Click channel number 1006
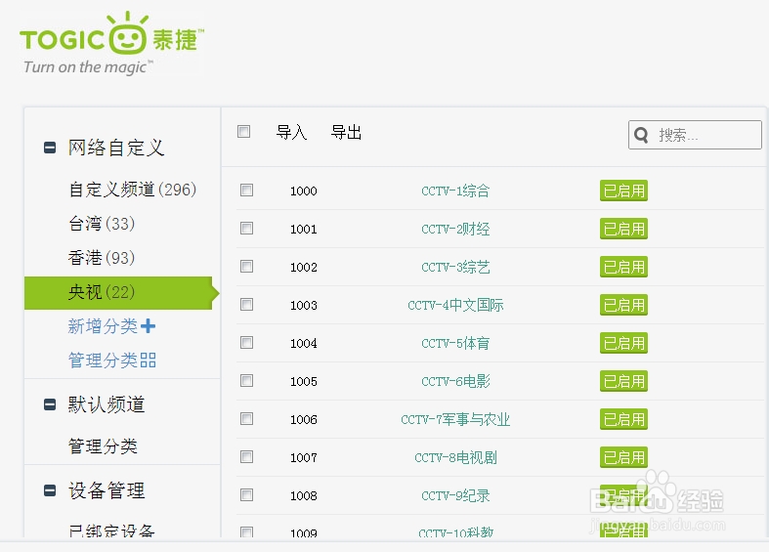The height and width of the screenshot is (552, 769). point(304,420)
